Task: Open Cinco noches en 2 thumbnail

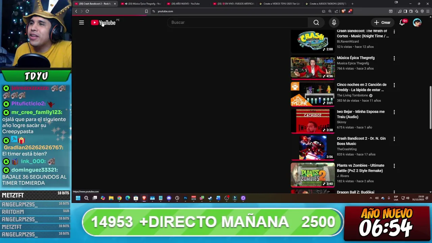Action: click(x=313, y=94)
